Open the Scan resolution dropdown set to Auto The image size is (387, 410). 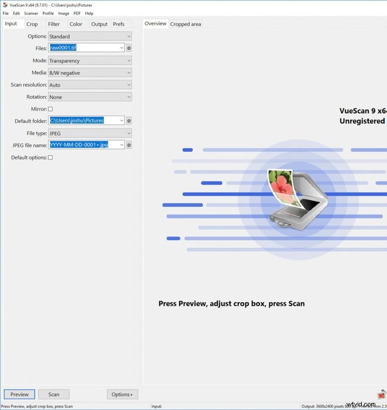pyautogui.click(x=90, y=85)
